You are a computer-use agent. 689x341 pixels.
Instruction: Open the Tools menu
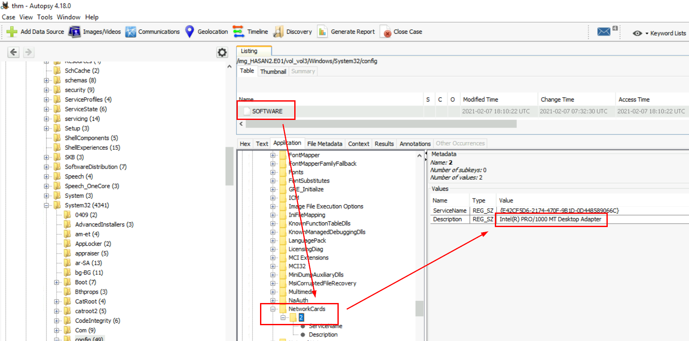[44, 17]
